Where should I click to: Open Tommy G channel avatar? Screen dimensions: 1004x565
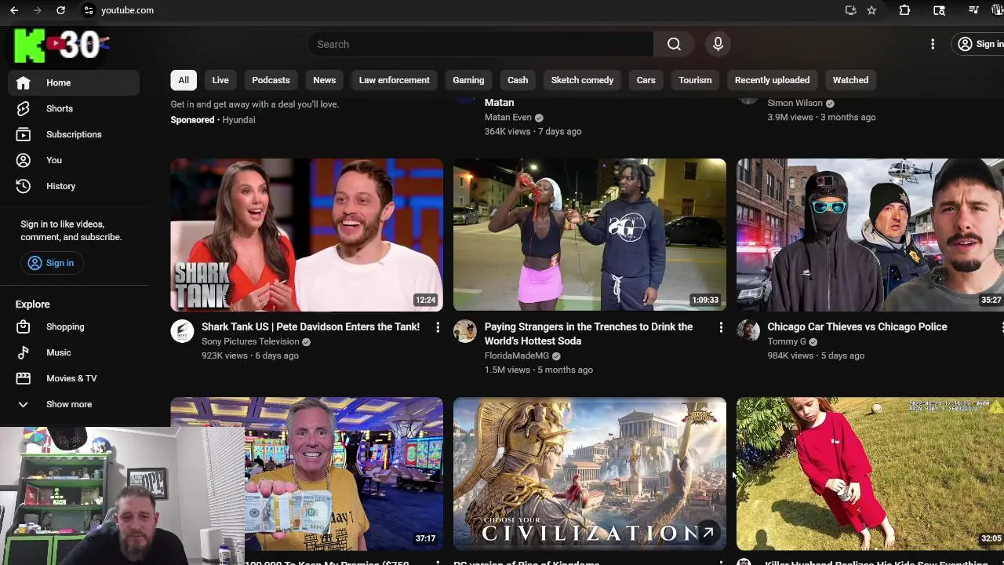(x=748, y=331)
